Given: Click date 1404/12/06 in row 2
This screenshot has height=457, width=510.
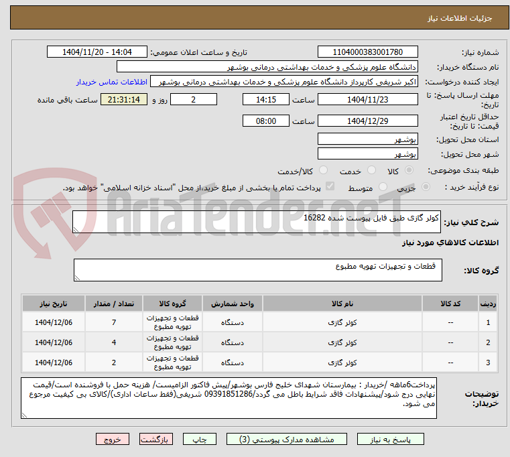Looking at the screenshot, I should click(x=54, y=342).
